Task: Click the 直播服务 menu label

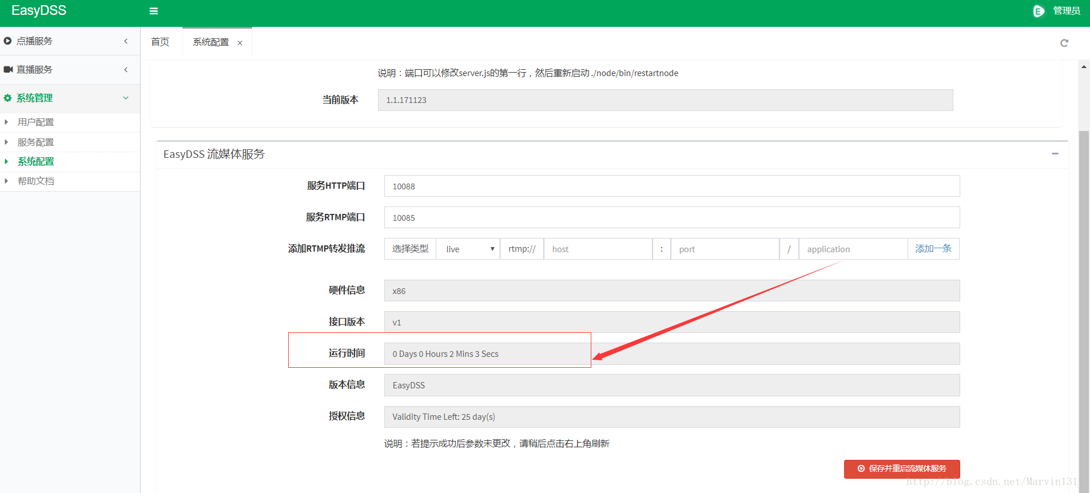Action: pyautogui.click(x=34, y=70)
